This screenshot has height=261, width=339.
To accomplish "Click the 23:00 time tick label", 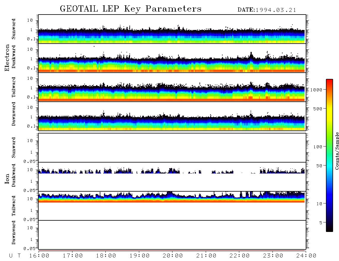I will [x=273, y=256].
